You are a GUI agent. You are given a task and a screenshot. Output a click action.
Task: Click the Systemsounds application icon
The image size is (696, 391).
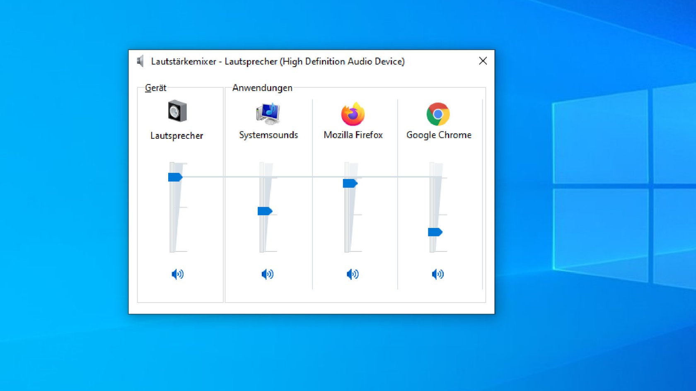(x=268, y=113)
